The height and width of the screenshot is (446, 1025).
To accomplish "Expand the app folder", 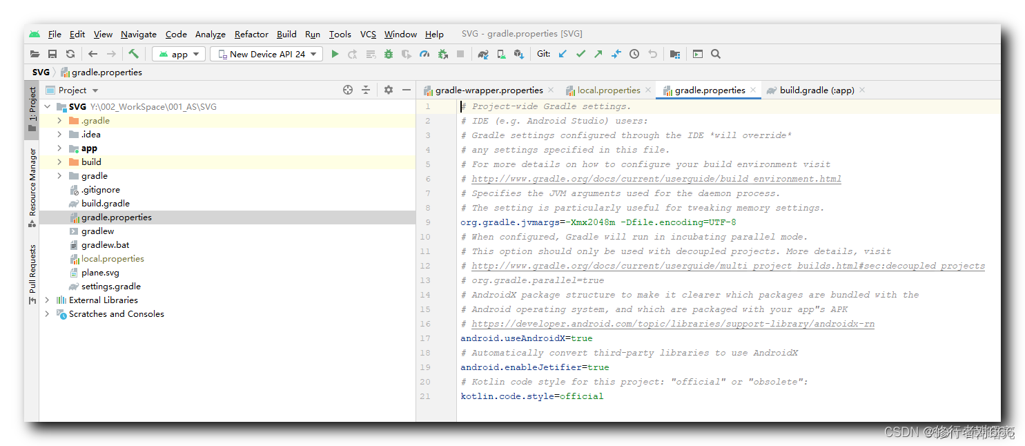I will click(x=59, y=148).
